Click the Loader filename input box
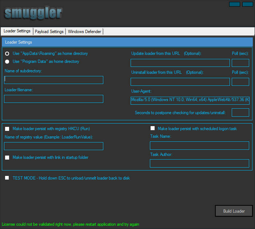Image resolution: width=255 pixels, height=229 pixels. 54,99
